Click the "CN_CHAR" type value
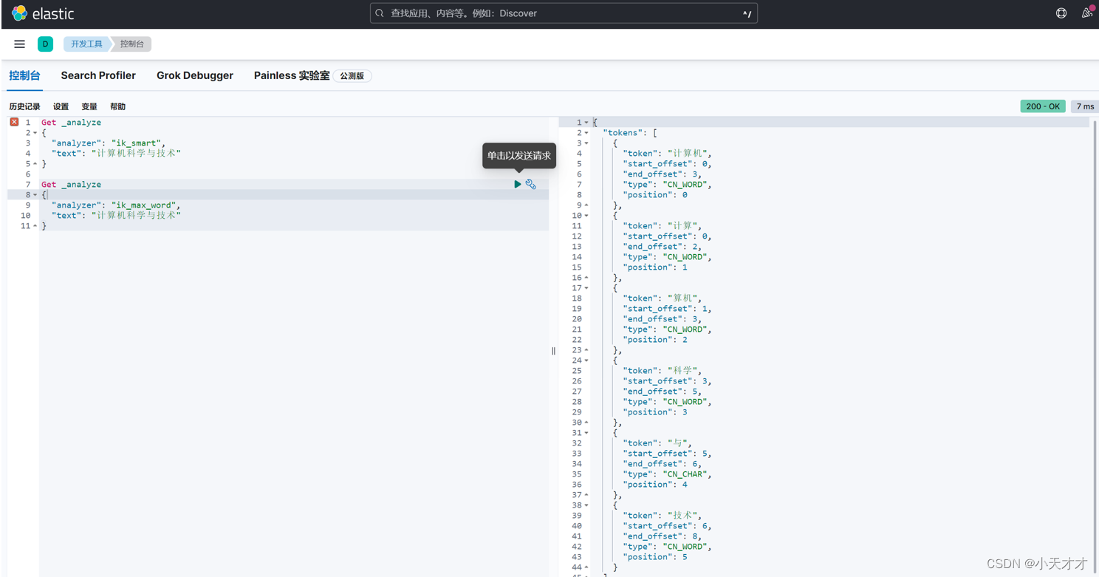 click(x=685, y=474)
